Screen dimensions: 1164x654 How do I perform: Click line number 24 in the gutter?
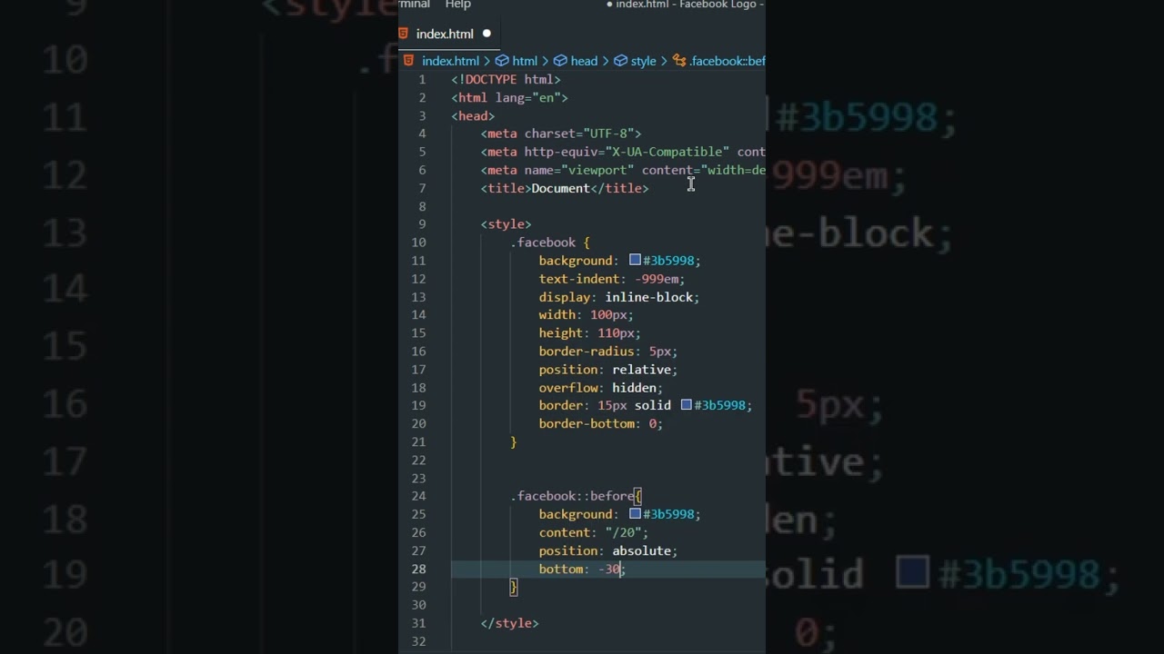pos(418,496)
